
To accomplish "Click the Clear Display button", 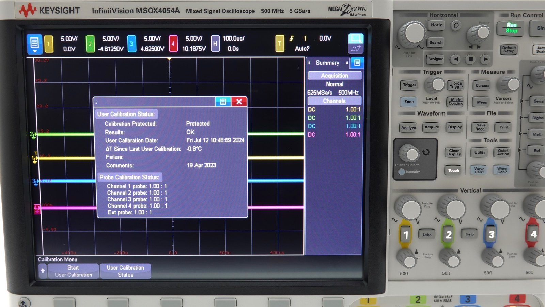I will coord(454,152).
